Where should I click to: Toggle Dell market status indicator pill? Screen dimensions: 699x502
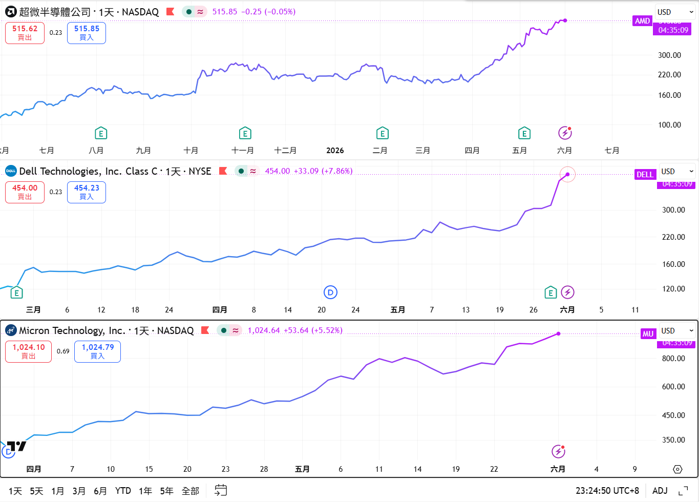point(247,171)
